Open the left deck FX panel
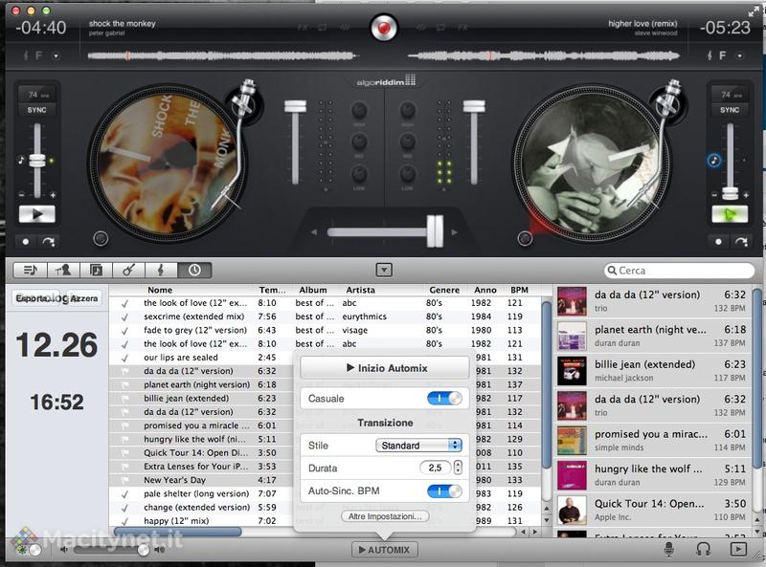This screenshot has height=567, width=766. click(x=303, y=28)
